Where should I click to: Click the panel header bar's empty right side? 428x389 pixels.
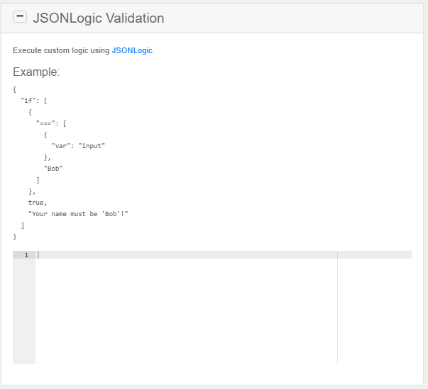(x=319, y=18)
